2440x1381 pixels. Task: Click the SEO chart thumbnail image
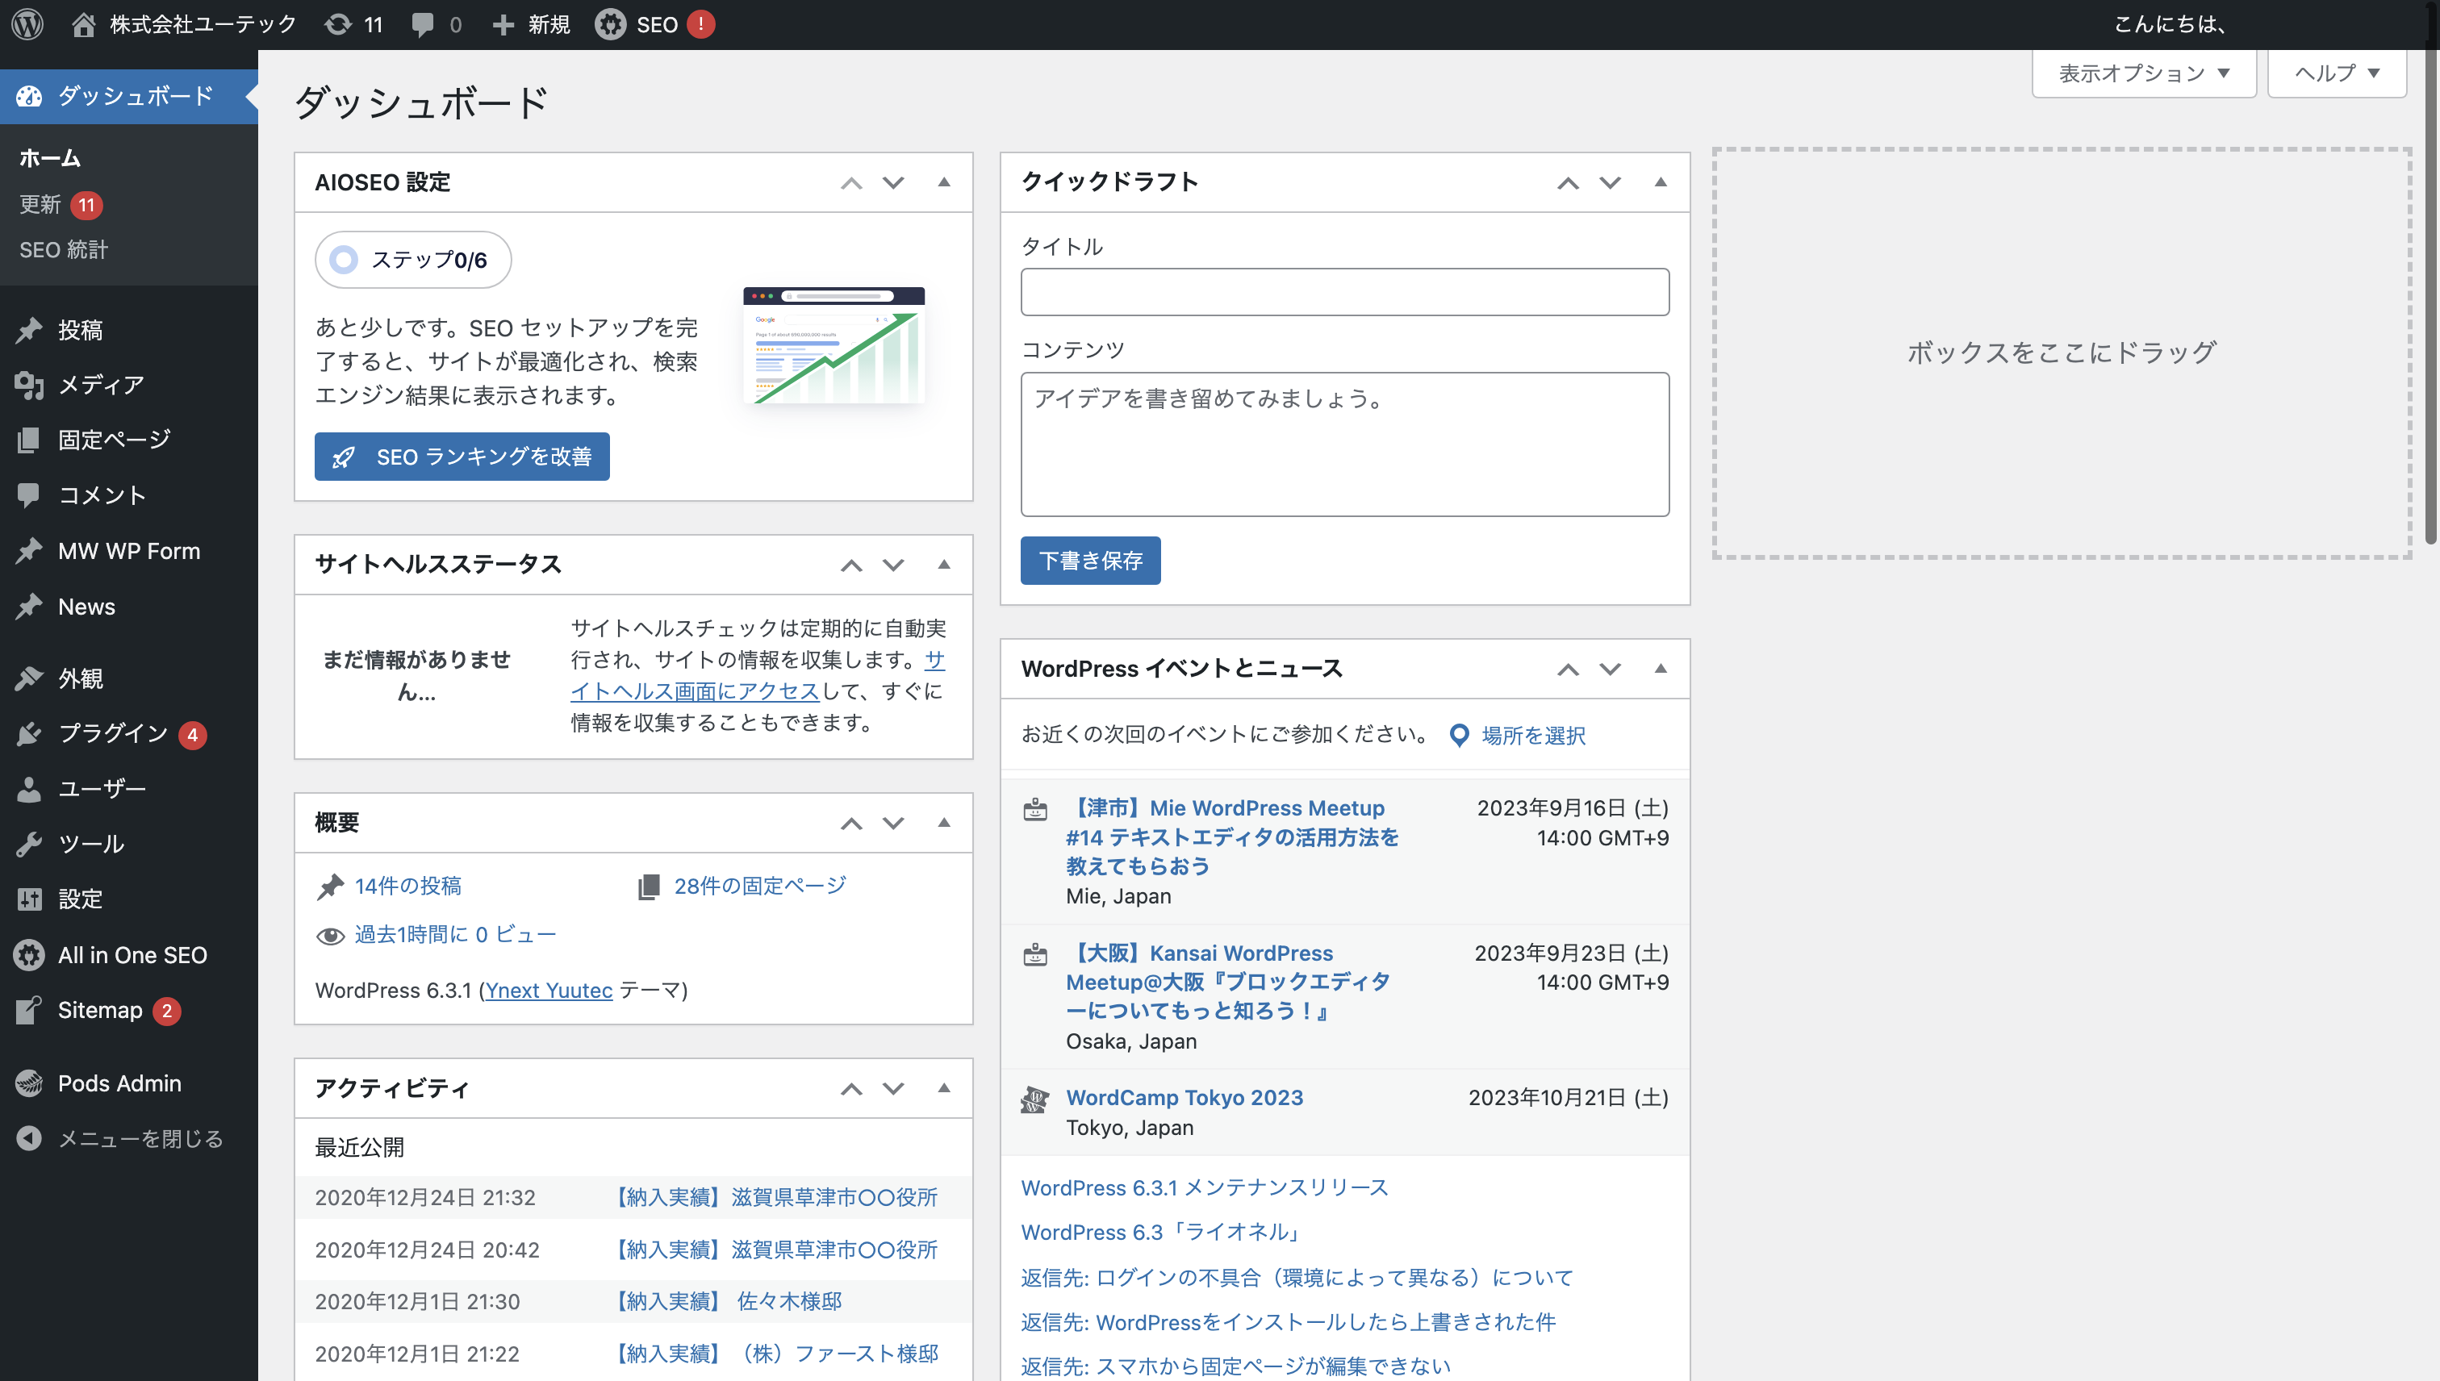(833, 345)
